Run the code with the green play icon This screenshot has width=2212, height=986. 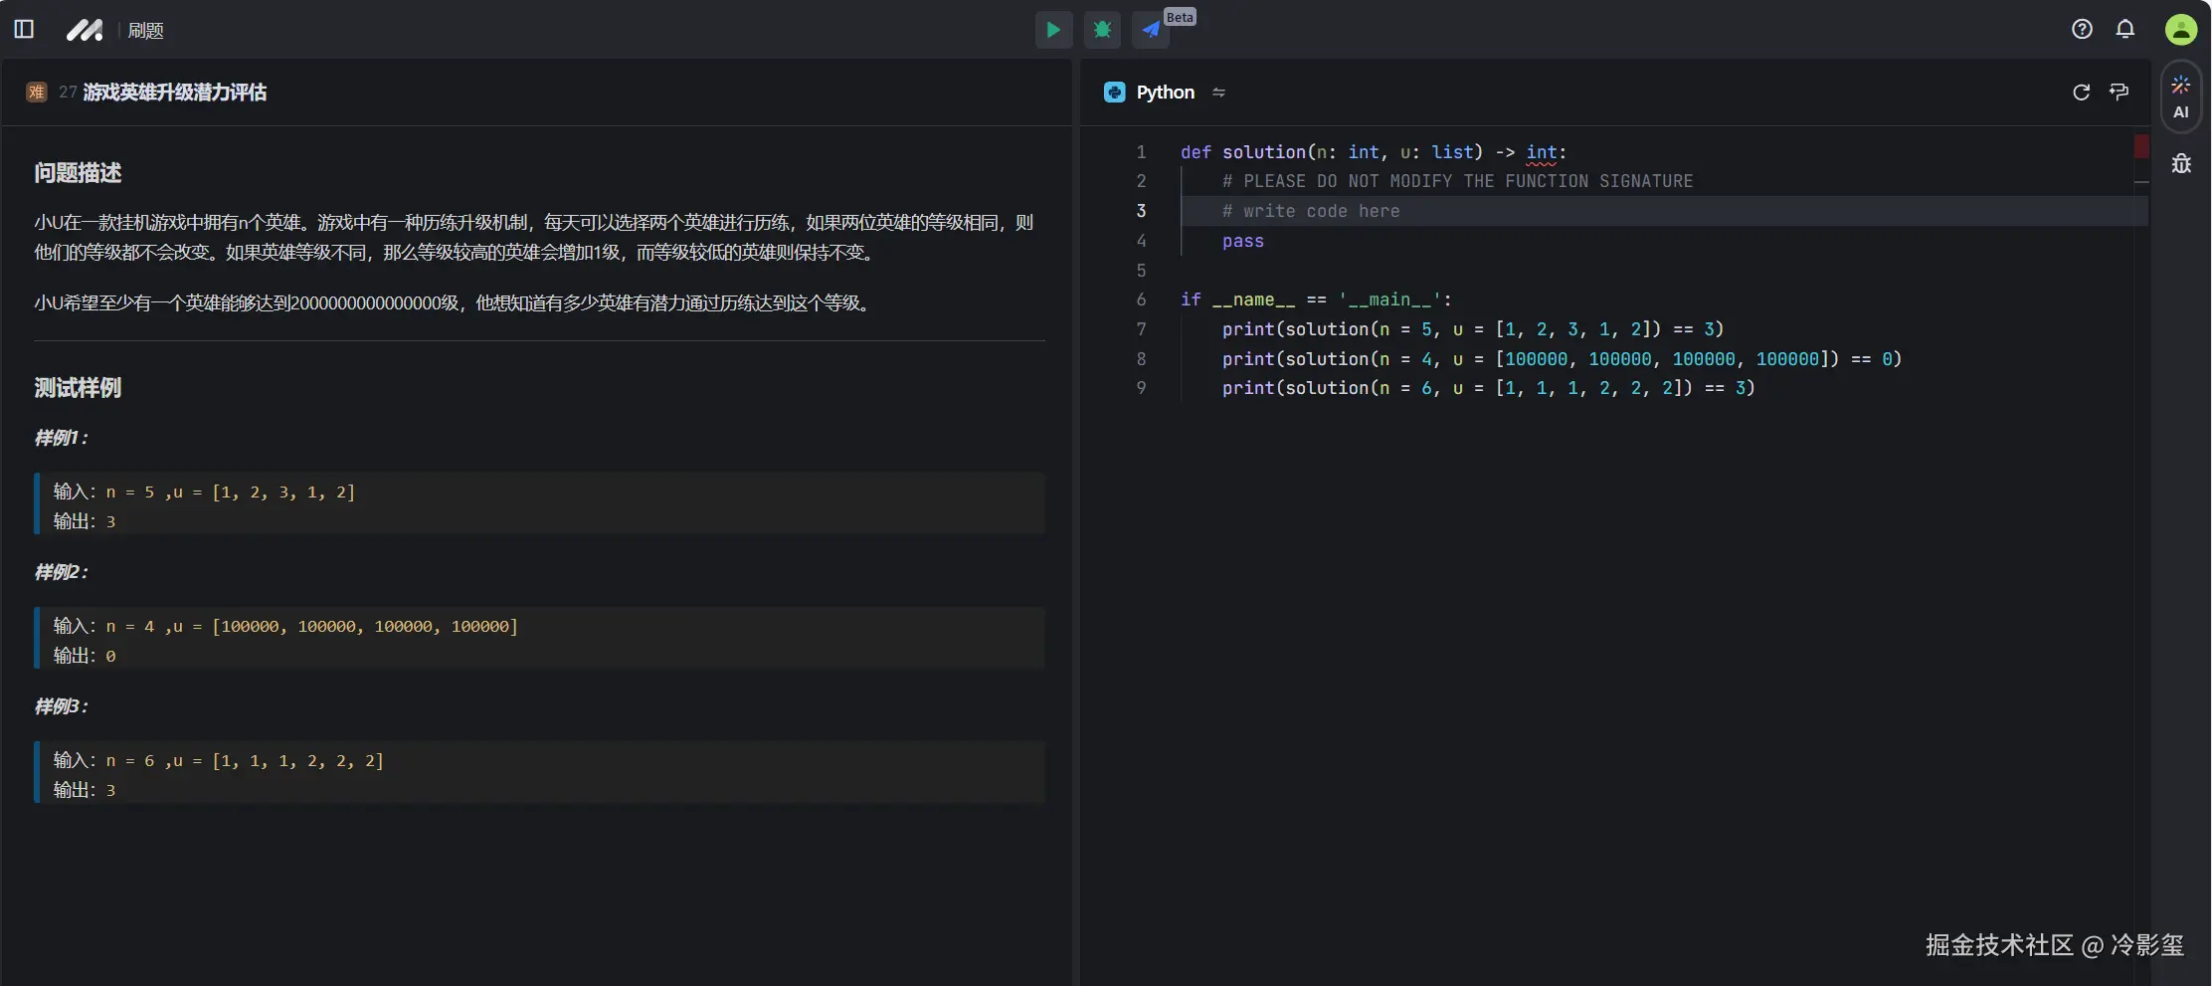pos(1053,30)
